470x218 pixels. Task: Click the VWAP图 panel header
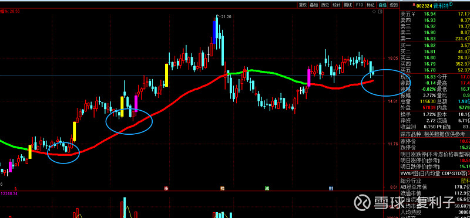(434, 173)
